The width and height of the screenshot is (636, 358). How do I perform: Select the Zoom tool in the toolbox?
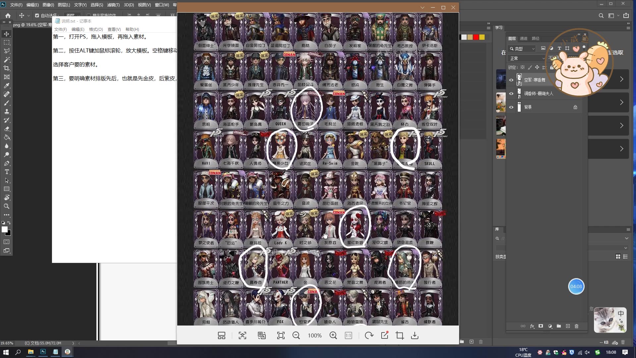tap(7, 206)
